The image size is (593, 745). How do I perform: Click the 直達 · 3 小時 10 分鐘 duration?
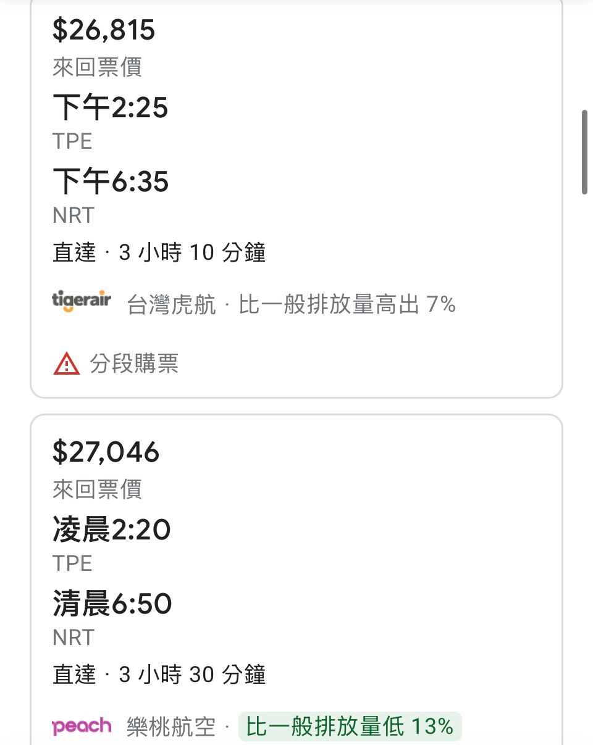[159, 253]
